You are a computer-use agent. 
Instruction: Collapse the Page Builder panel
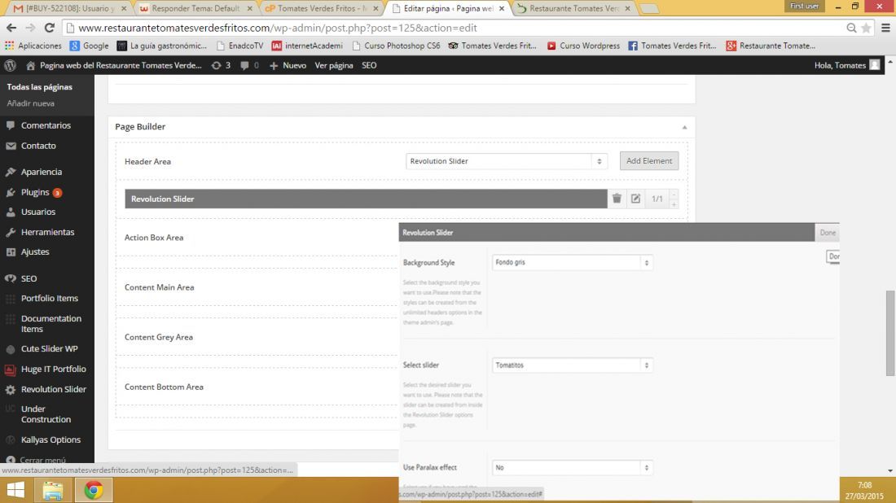click(x=684, y=127)
